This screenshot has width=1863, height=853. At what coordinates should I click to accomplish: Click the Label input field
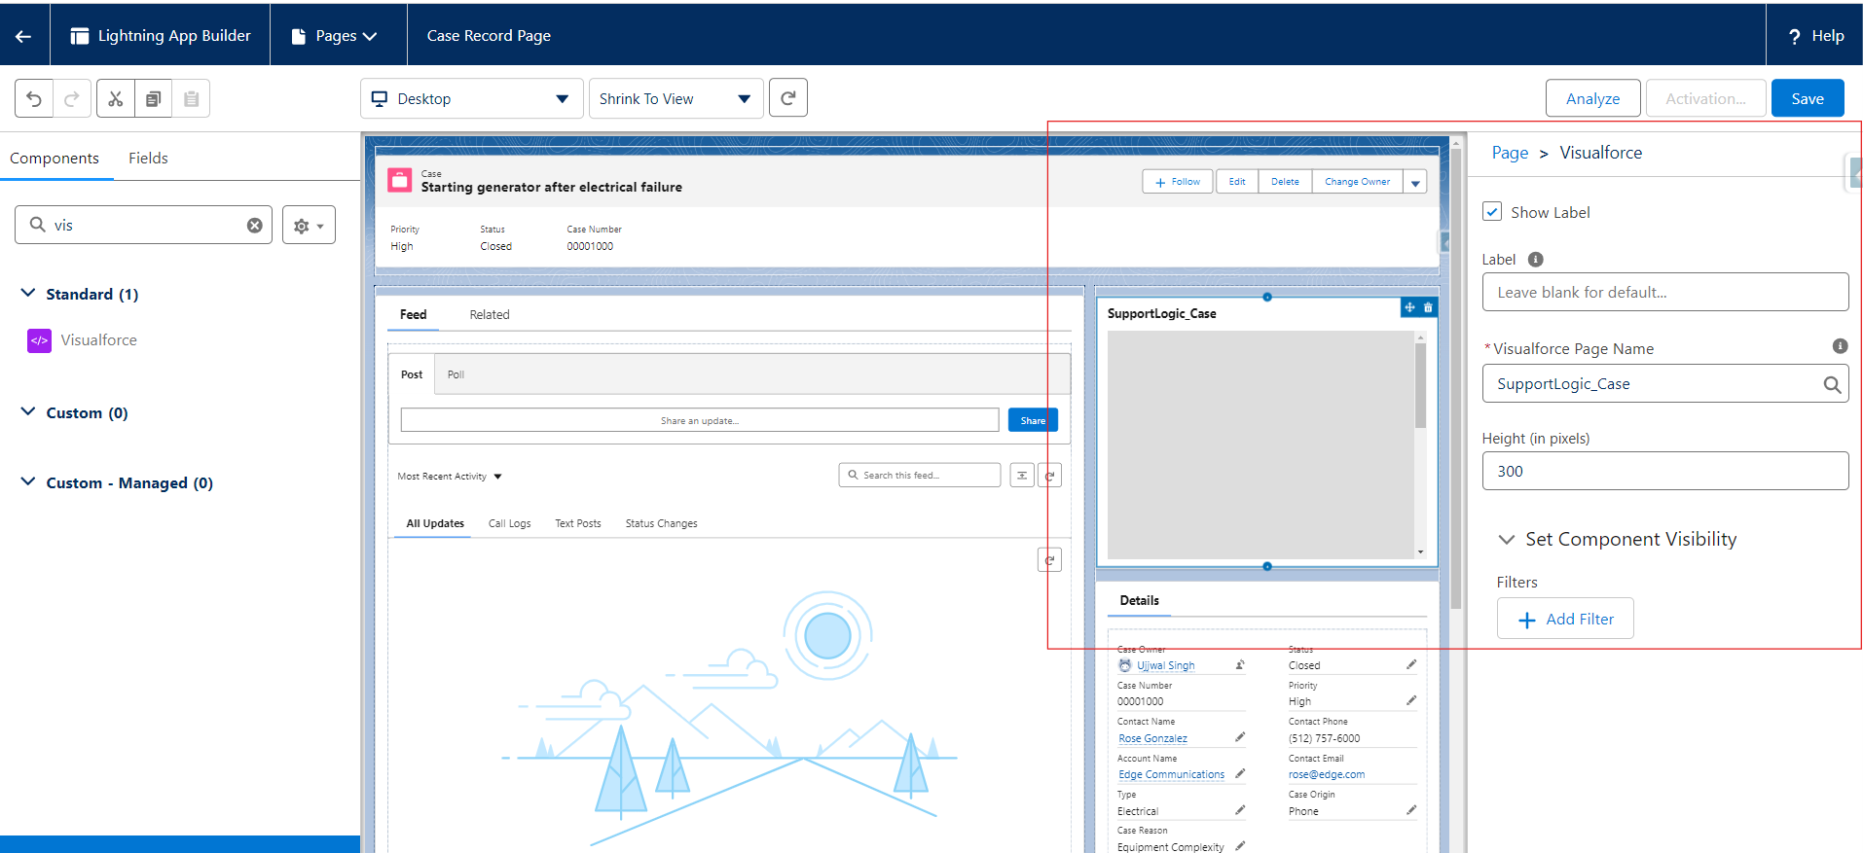[1664, 292]
